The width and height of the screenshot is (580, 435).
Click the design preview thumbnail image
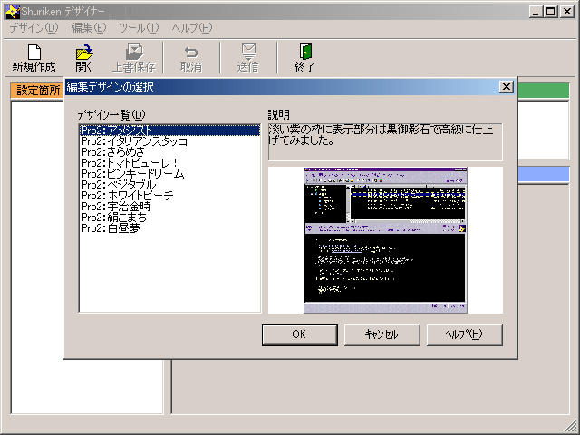click(385, 240)
